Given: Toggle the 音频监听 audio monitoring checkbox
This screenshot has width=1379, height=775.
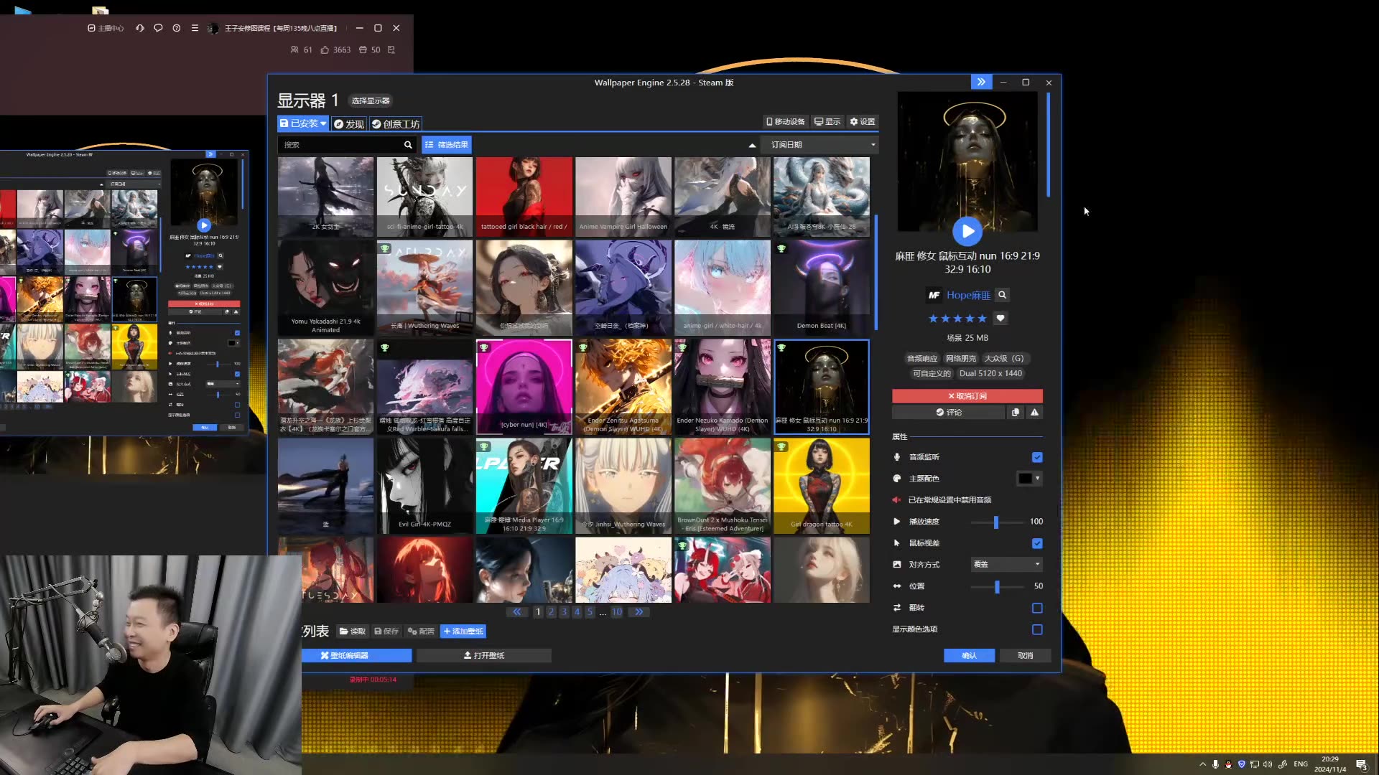Looking at the screenshot, I should [1037, 457].
